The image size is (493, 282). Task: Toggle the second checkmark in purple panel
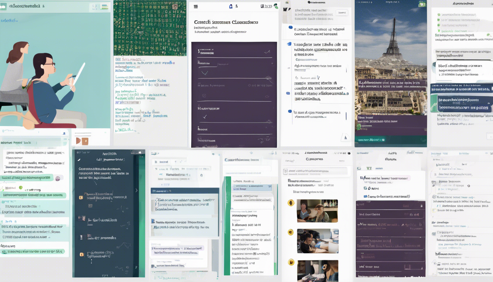pos(205,117)
